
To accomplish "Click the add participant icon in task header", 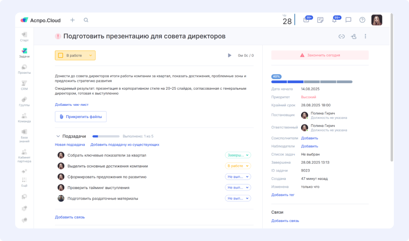I will (x=353, y=36).
